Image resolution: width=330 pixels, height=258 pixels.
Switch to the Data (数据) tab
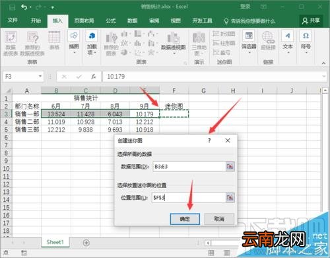tap(133, 21)
